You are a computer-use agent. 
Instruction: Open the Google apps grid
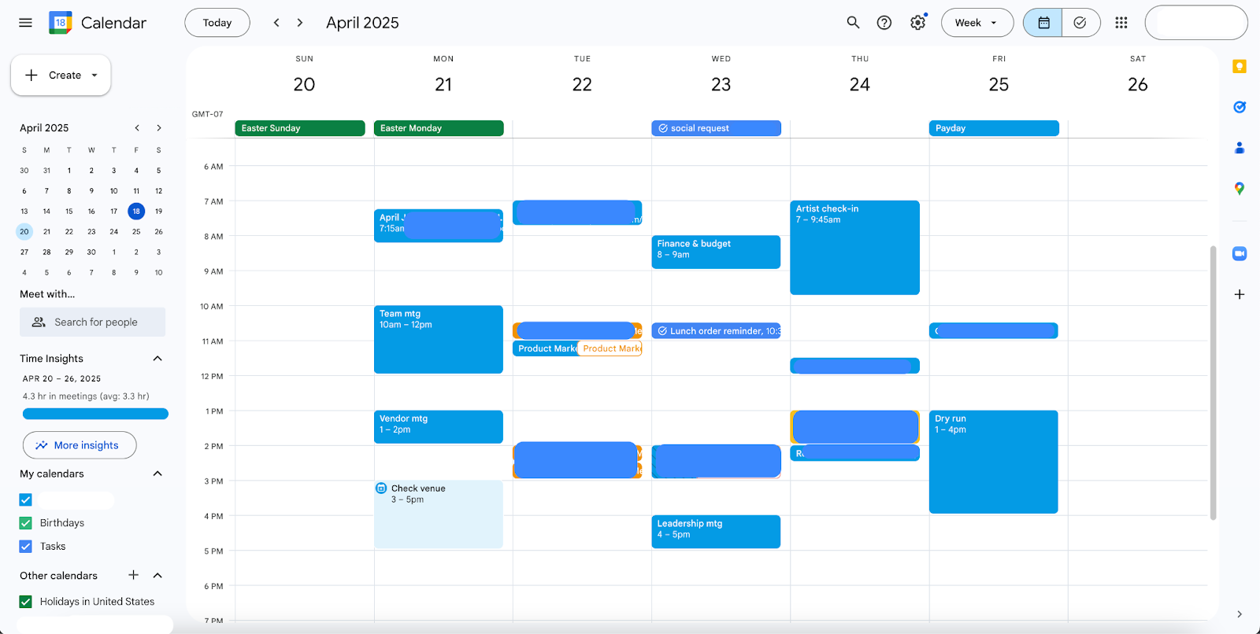click(1121, 23)
